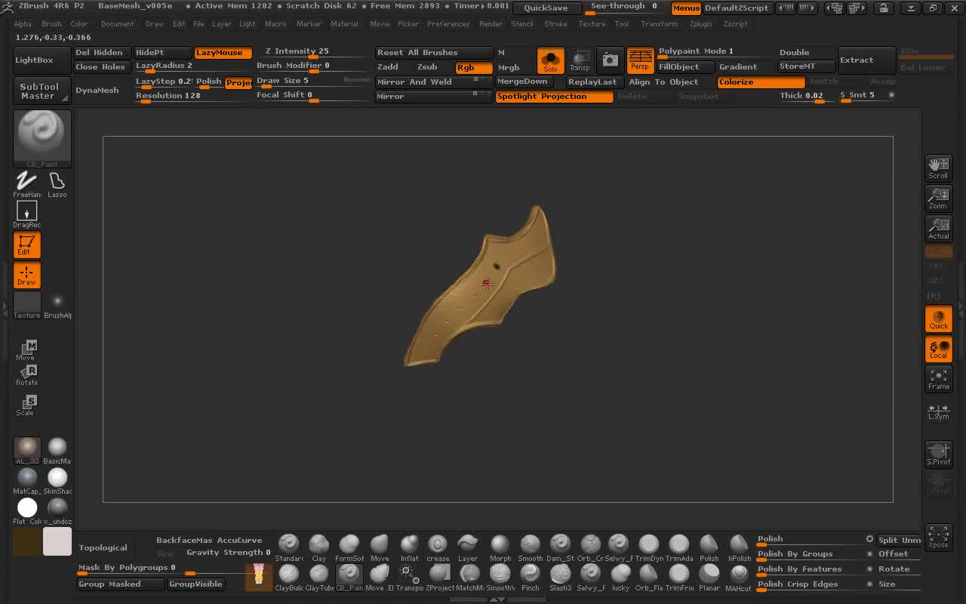Open the Texture selector slot
The image size is (966, 604).
pyautogui.click(x=26, y=304)
